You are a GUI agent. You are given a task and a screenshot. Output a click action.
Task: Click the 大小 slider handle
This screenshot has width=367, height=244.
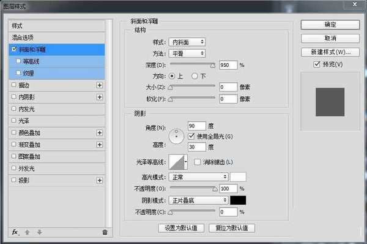(x=171, y=88)
